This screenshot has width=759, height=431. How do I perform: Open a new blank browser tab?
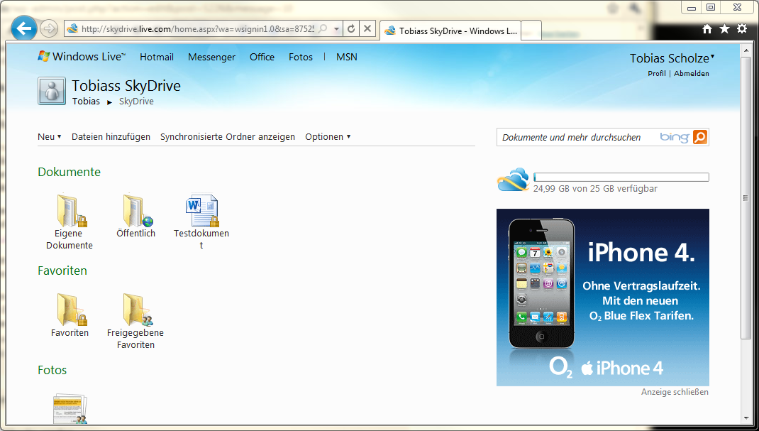click(x=531, y=31)
